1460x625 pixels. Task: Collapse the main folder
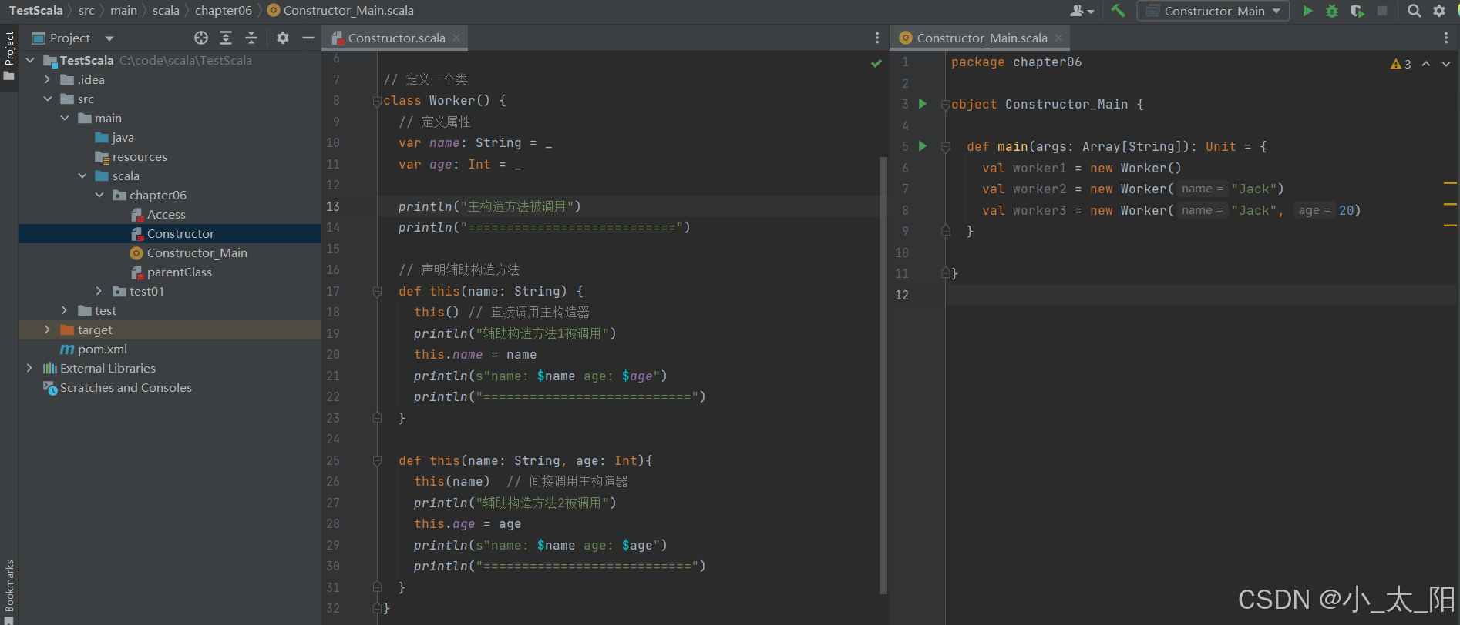pos(65,118)
